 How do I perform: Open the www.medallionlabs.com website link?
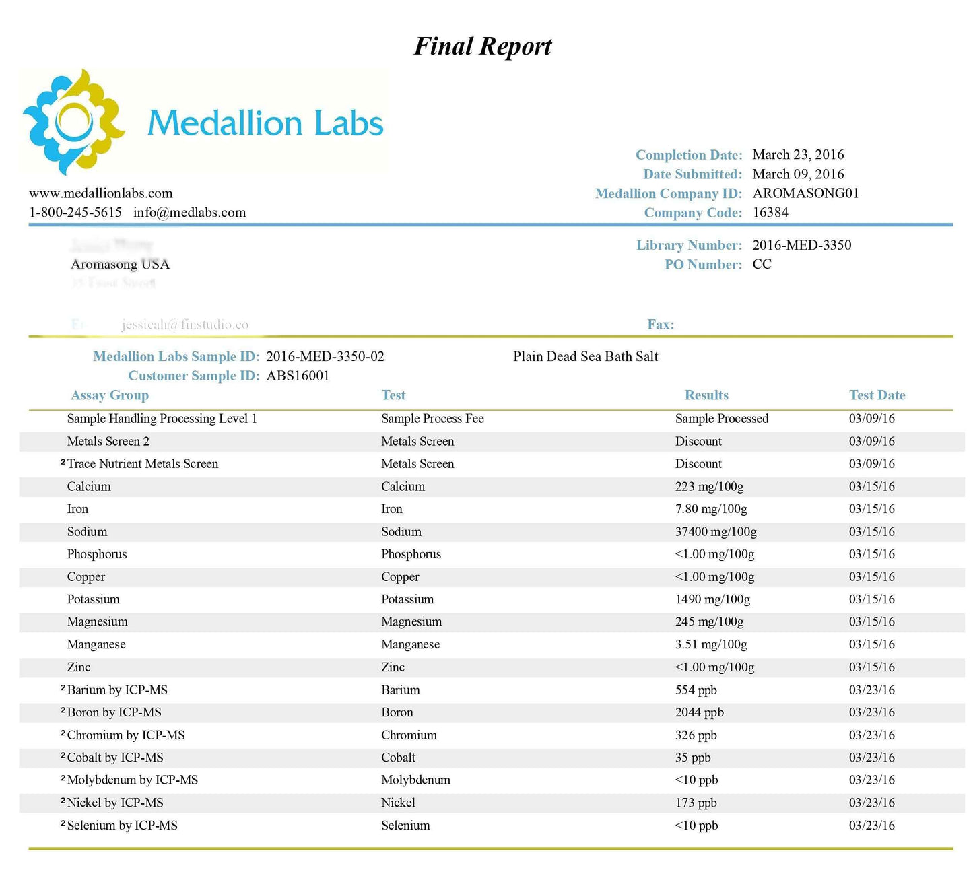point(101,193)
